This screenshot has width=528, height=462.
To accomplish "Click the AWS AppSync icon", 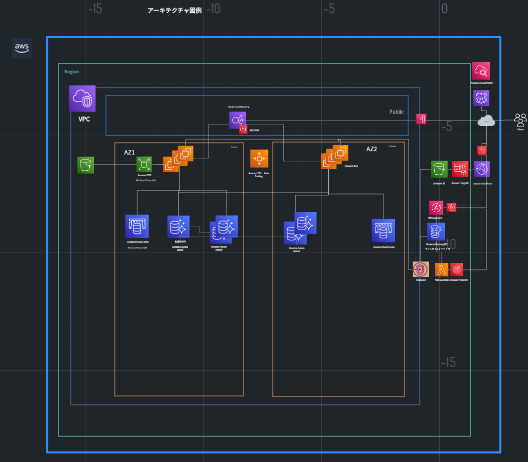I will tap(436, 208).
